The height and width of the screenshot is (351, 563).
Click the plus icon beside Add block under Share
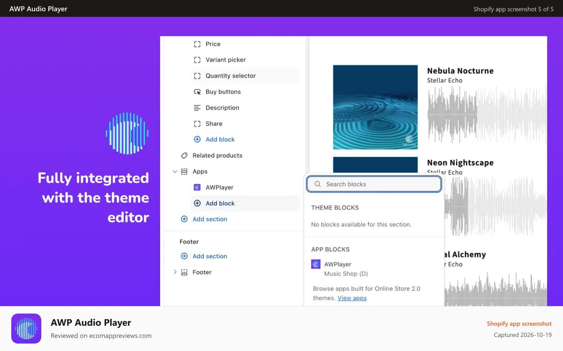pos(197,139)
